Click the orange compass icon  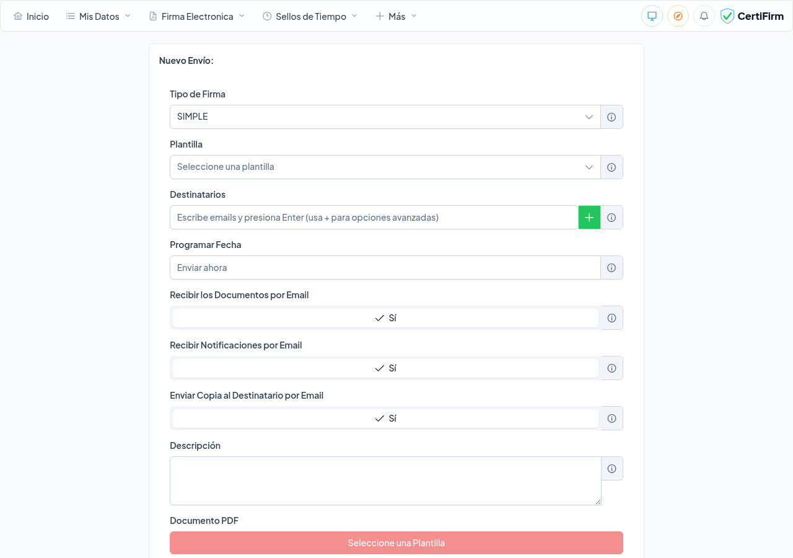click(678, 16)
